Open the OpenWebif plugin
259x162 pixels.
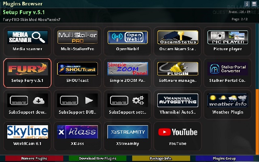click(127, 41)
